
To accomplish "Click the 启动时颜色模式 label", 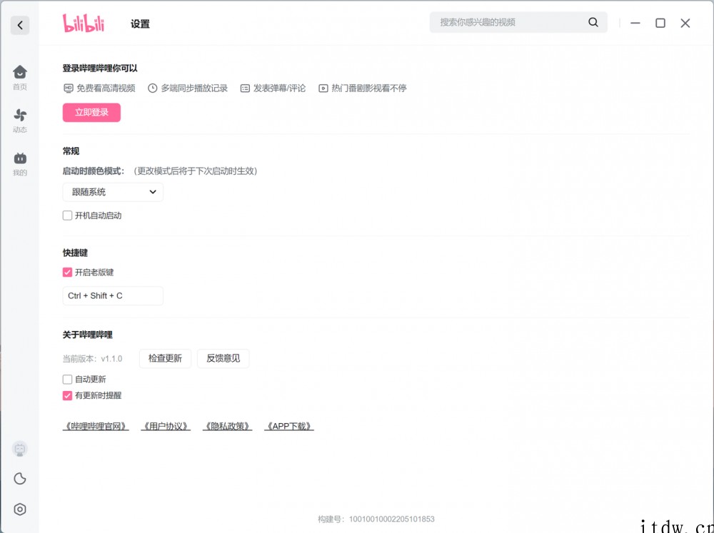I will 94,171.
